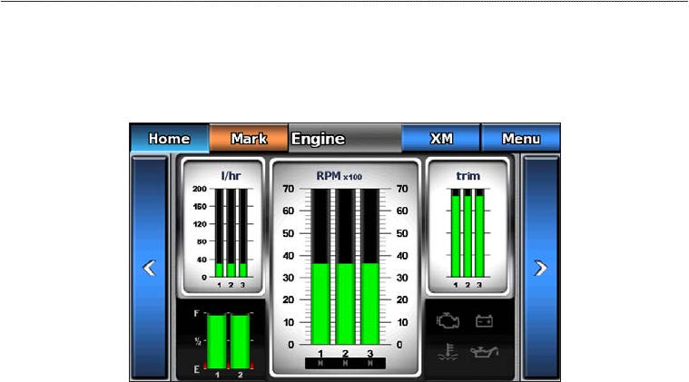Go to previous gauge page with left arrow

(x=150, y=268)
